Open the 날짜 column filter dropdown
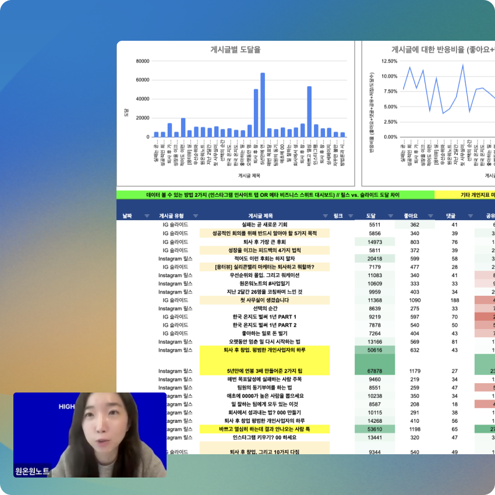Screen dimensions: 495x495 click(x=147, y=216)
